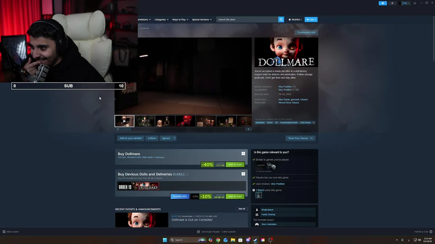The height and width of the screenshot is (244, 435).
Task: Open Friends & Chat
Action: (423, 232)
